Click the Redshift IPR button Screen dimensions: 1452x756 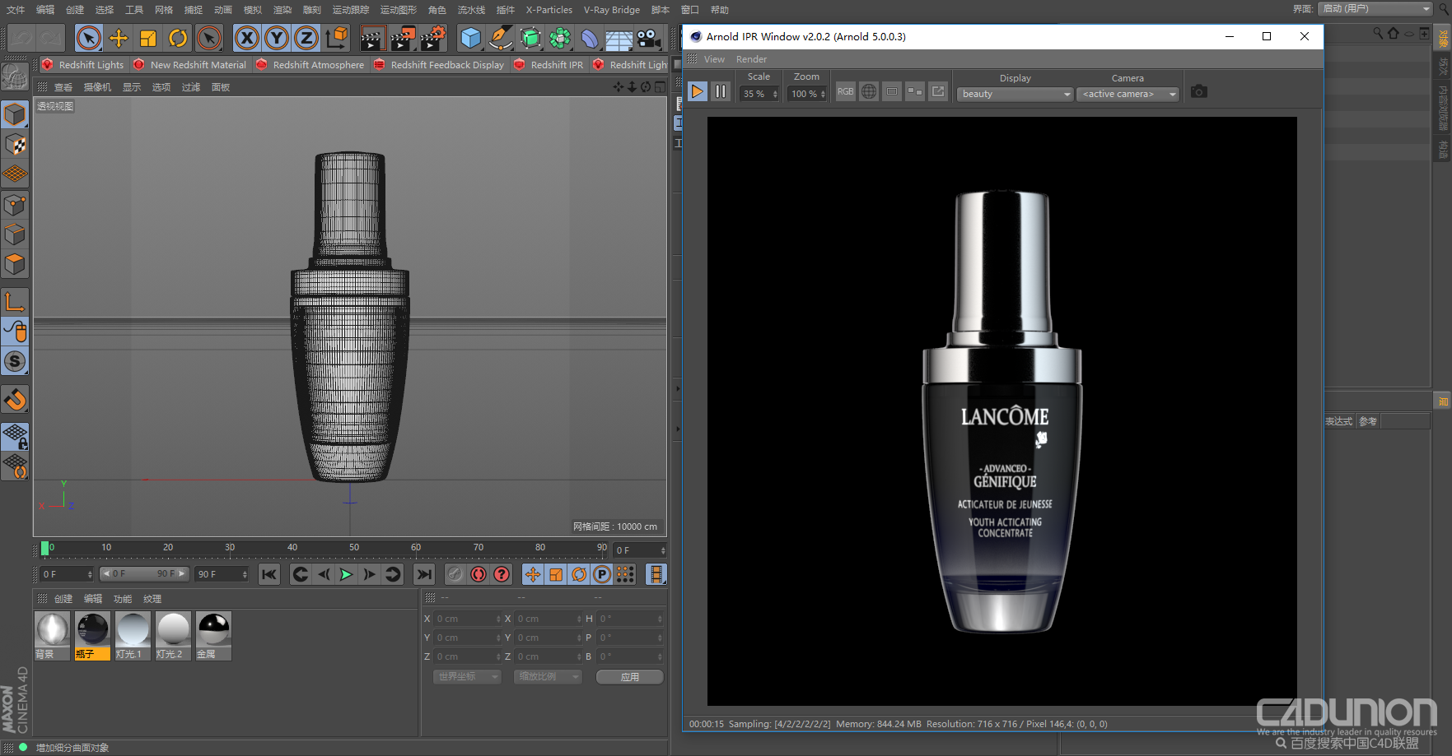coord(549,64)
